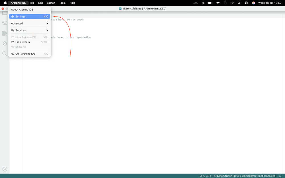Click the battery icon in menu bar
The height and width of the screenshot is (178, 285).
[210, 3]
